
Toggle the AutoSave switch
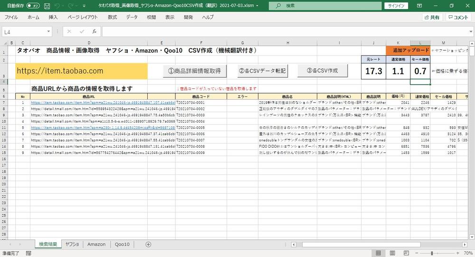pyautogui.click(x=33, y=6)
